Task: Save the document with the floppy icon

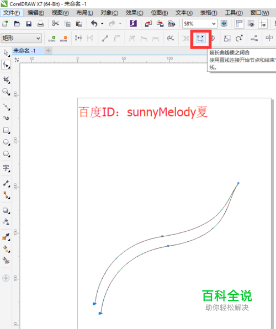Action: click(29, 24)
